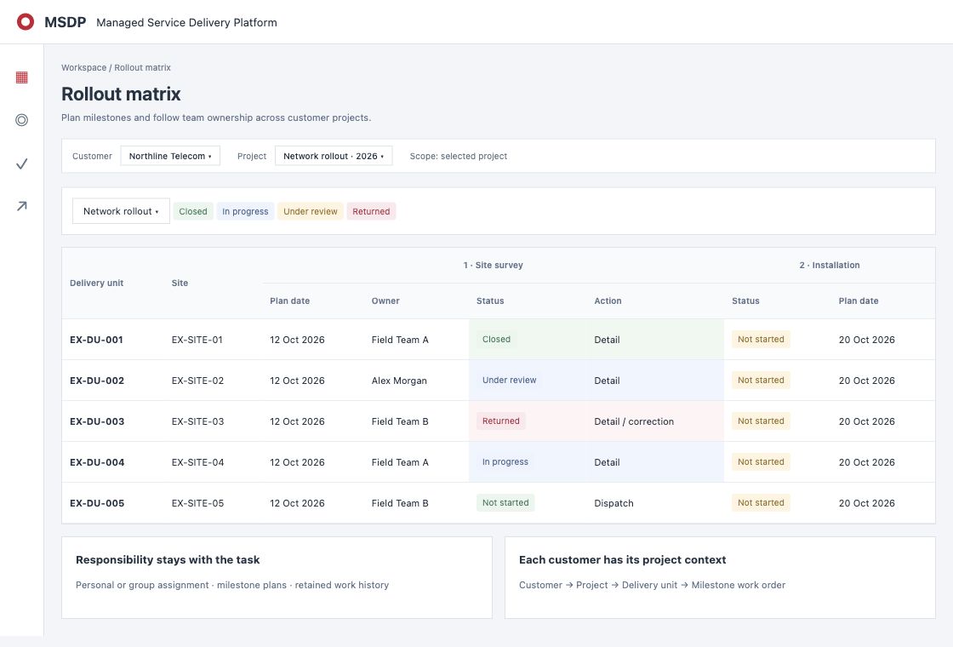953x647 pixels.
Task: Click the 2 · Installation column group header
Action: click(x=830, y=265)
